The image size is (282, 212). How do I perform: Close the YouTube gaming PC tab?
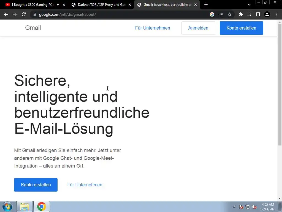tap(64, 5)
